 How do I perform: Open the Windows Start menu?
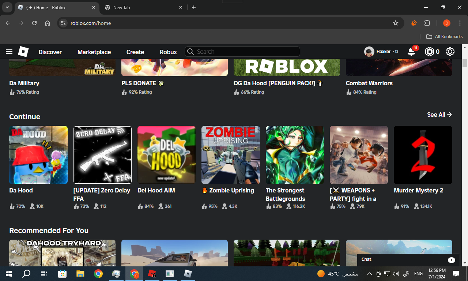click(9, 273)
